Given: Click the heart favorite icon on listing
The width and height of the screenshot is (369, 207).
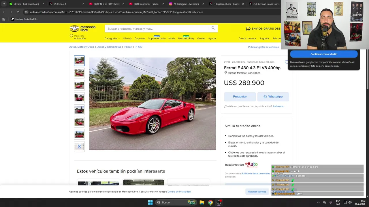Looking at the screenshot, I should point(286,62).
